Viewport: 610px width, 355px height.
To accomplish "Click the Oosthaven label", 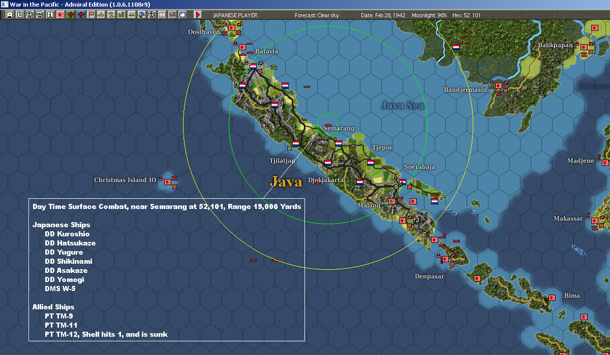I will (x=204, y=31).
